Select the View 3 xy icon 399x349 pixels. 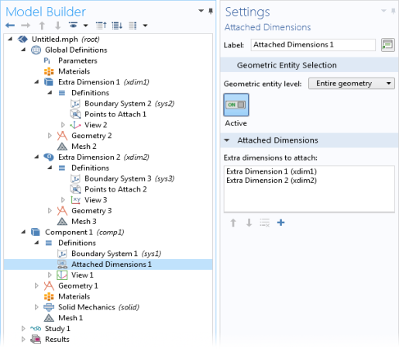(x=75, y=200)
